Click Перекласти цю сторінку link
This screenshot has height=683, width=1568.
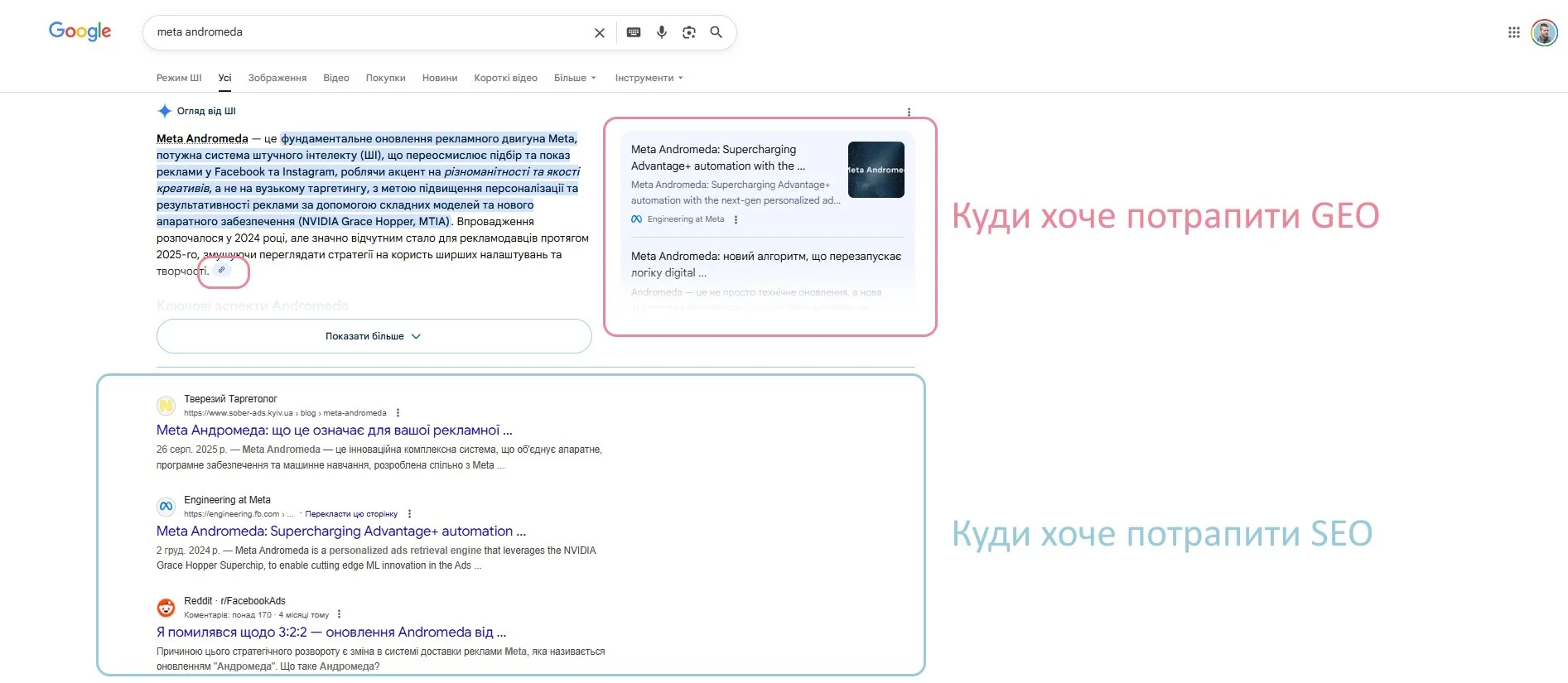coord(351,514)
